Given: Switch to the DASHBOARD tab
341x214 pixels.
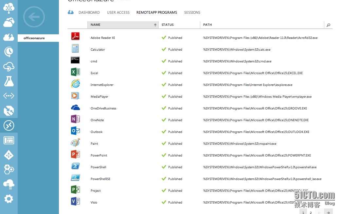Looking at the screenshot, I should 89,12.
